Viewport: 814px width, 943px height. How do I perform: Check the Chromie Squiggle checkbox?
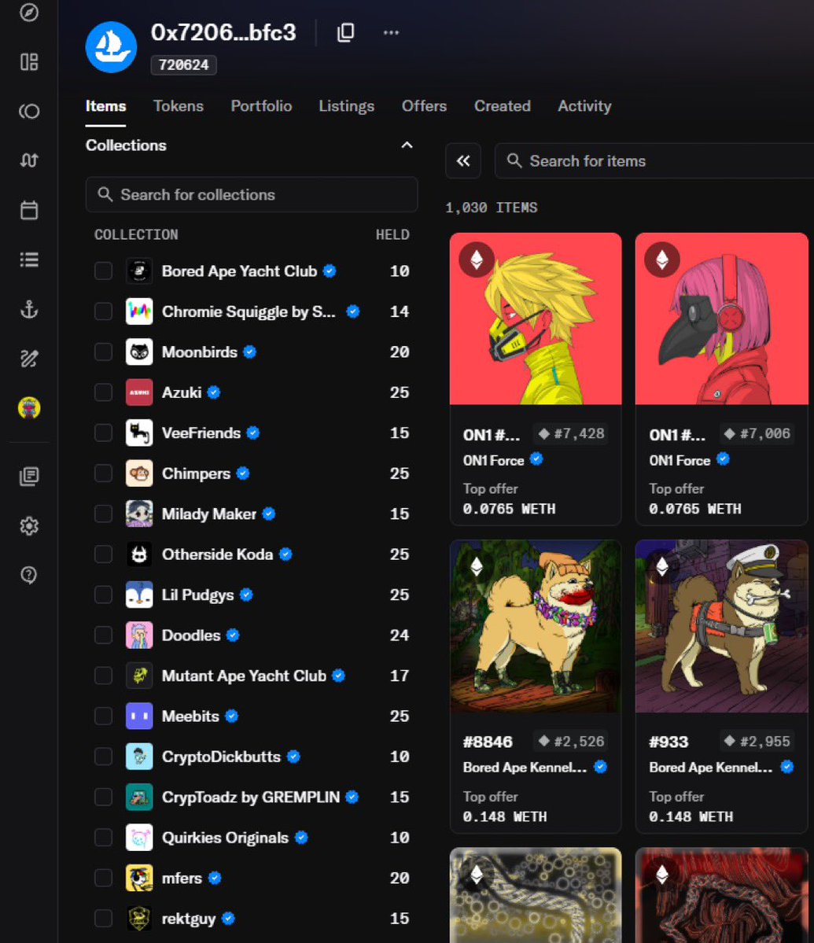(x=103, y=311)
